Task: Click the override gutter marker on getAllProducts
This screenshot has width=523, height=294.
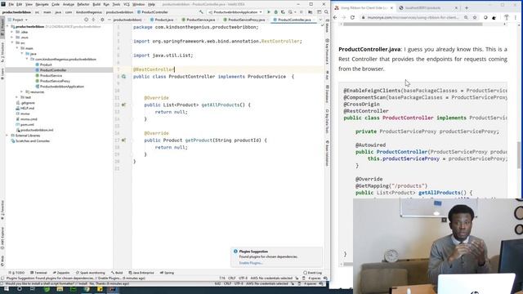Action: [x=123, y=105]
